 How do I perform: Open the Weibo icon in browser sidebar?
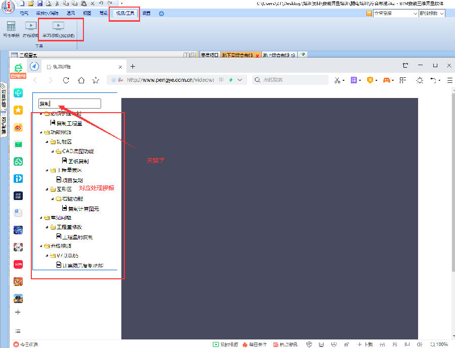pyautogui.click(x=18, y=127)
